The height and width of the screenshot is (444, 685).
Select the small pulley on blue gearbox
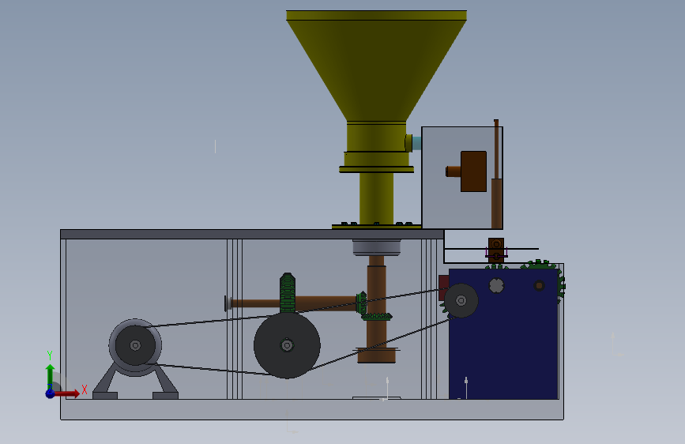461,301
